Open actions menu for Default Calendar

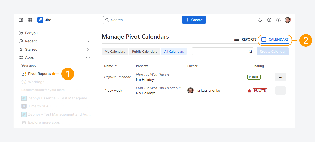coord(281,77)
